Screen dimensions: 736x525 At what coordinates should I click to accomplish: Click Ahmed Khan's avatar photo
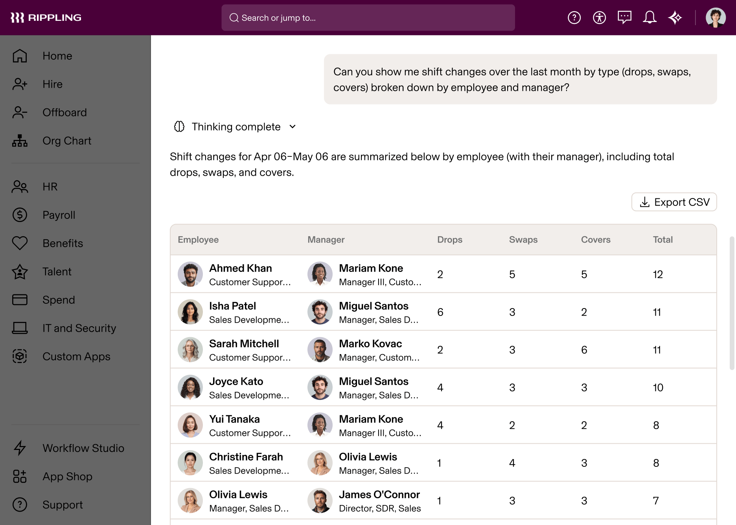click(x=190, y=274)
